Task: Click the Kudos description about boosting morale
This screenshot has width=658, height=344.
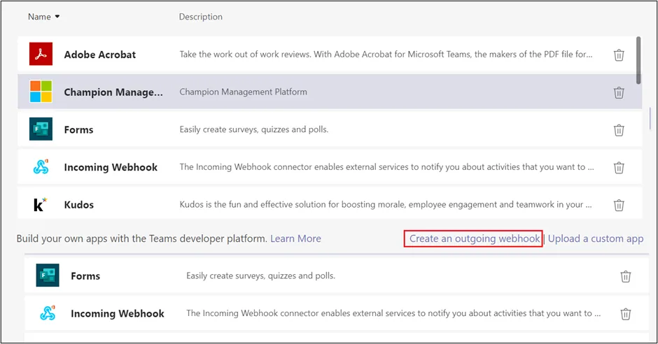Action: [x=386, y=204]
